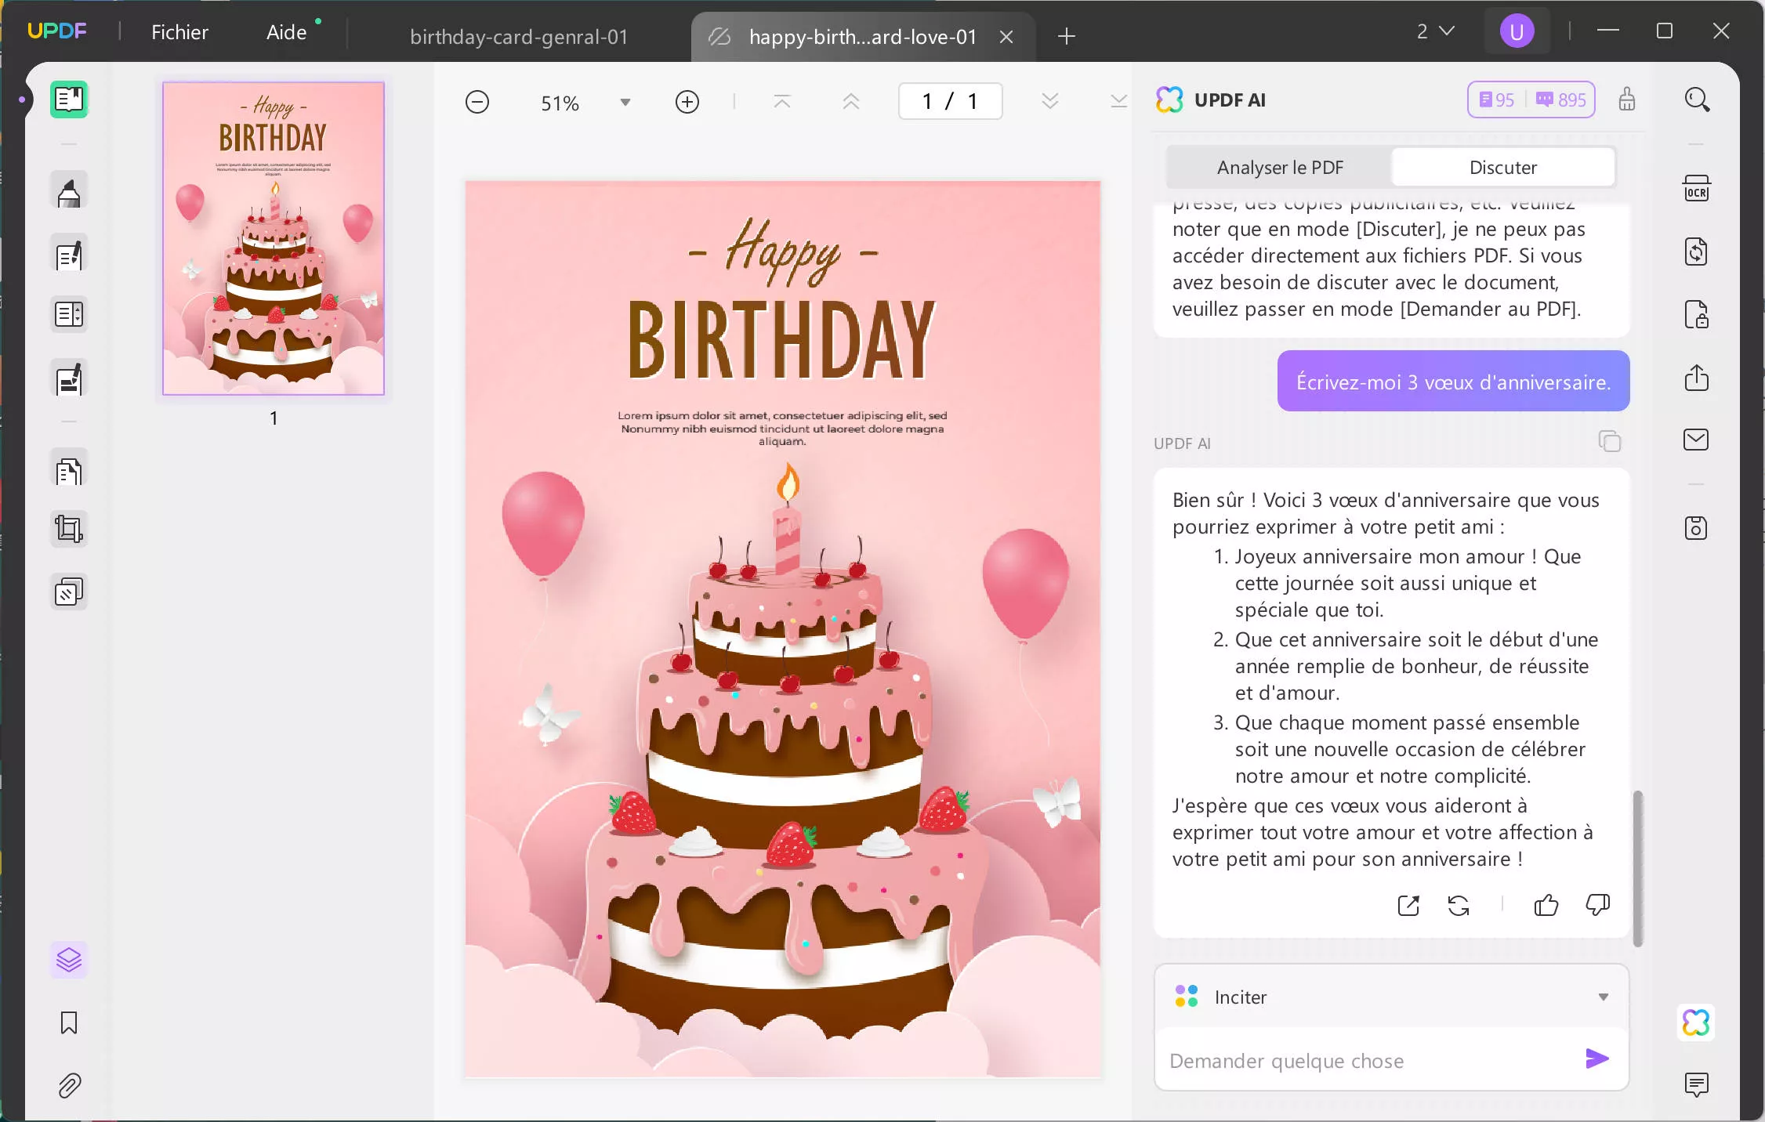Toggle the UPDF AI panel button
1765x1122 pixels.
[1696, 1022]
